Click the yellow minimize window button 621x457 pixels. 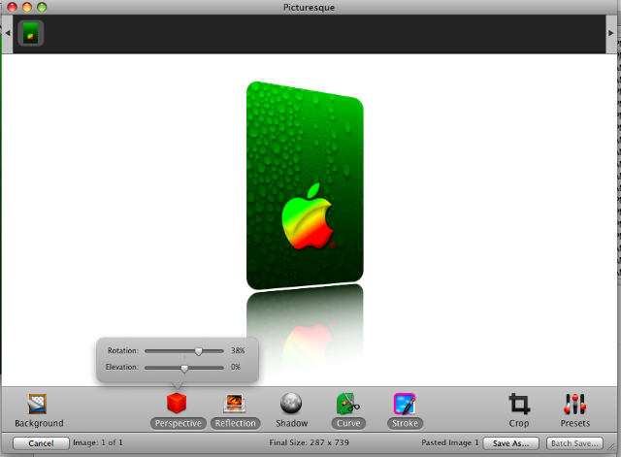[27, 7]
